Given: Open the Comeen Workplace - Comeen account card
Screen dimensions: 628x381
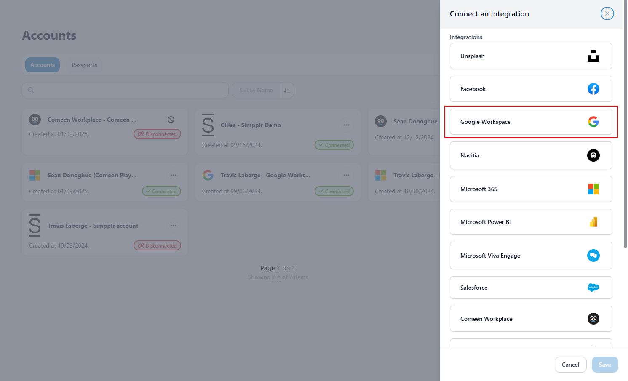Looking at the screenshot, I should 105,132.
